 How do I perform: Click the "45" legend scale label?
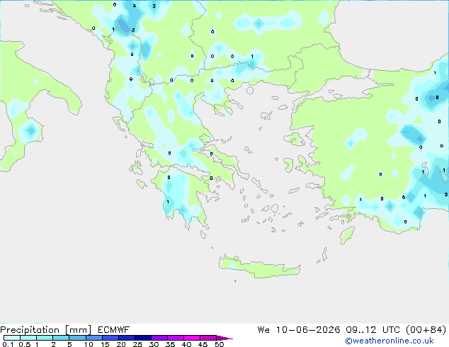203,344
